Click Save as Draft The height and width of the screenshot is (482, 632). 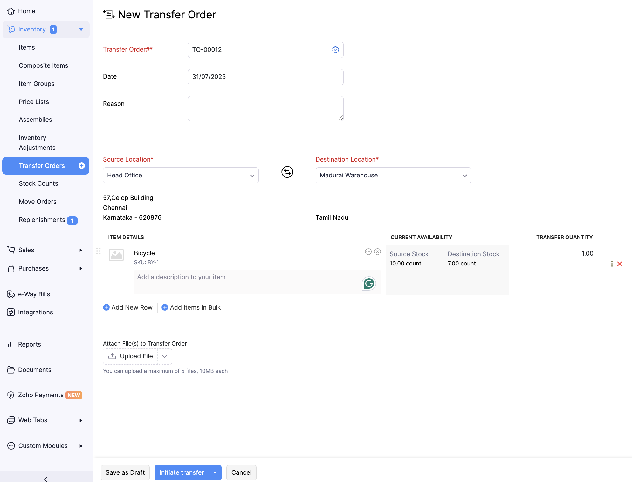(125, 472)
